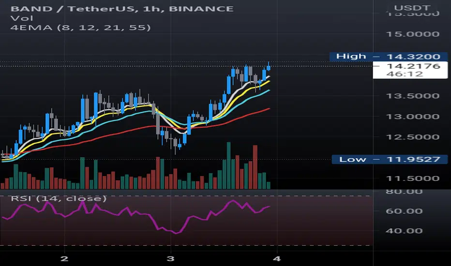Click the date label 3 on time axis
The height and width of the screenshot is (266, 451).
coord(170,259)
